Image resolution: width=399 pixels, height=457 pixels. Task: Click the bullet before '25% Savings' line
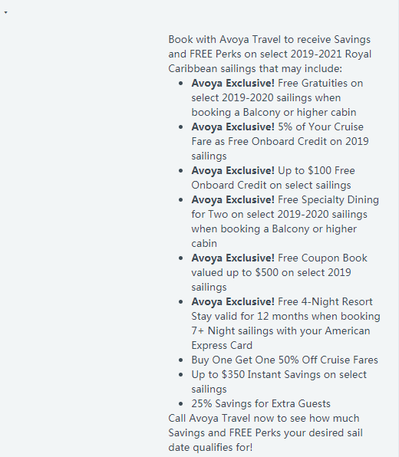tap(181, 404)
